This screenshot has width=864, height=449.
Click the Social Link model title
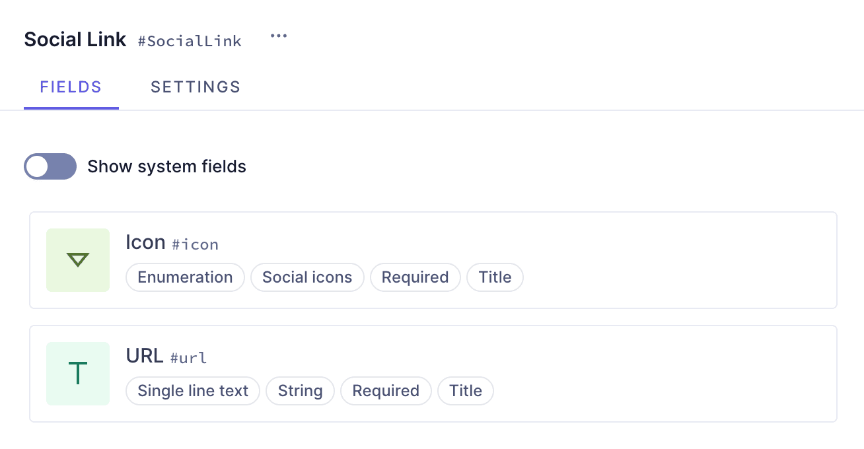pos(75,39)
